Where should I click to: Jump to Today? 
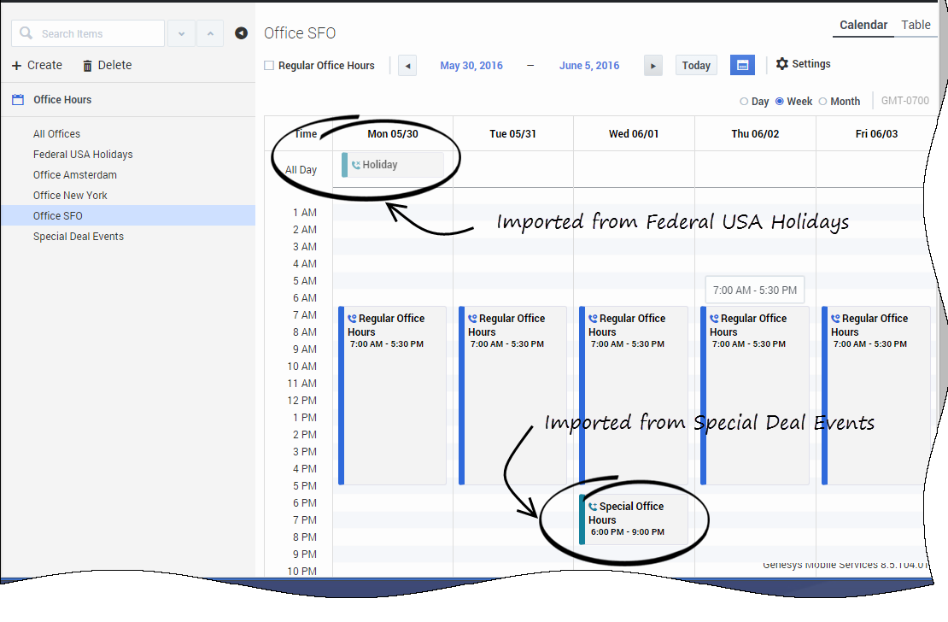pyautogui.click(x=696, y=65)
